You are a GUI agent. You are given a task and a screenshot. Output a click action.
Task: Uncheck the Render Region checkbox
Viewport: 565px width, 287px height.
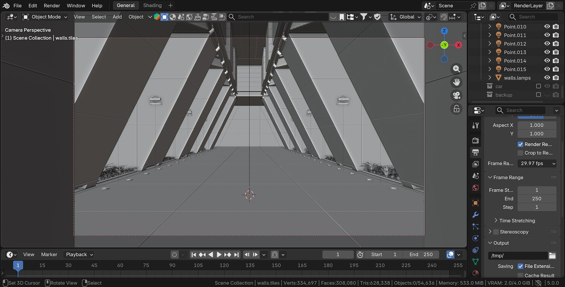pyautogui.click(x=521, y=144)
